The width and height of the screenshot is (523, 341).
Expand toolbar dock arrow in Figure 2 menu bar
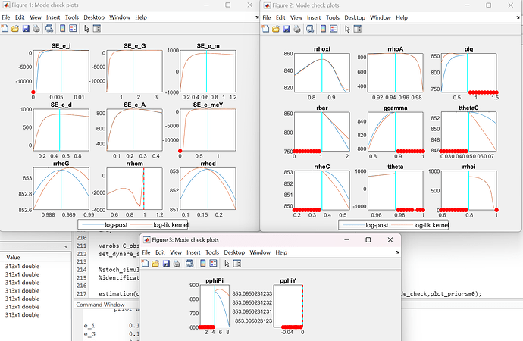[518, 17]
